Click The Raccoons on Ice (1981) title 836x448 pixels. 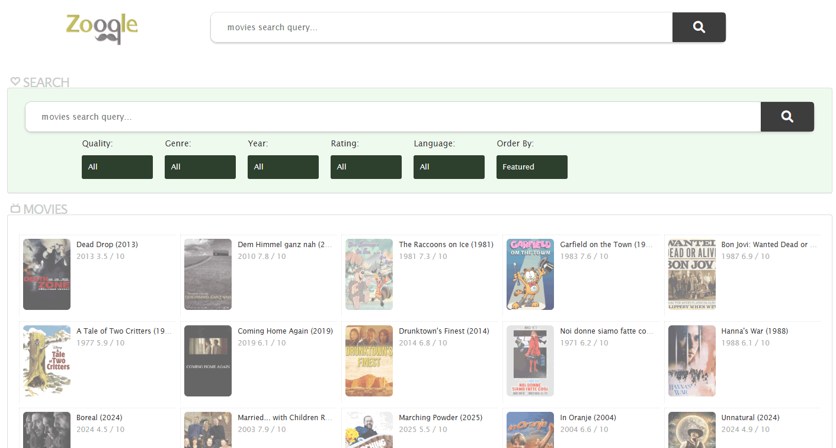(x=446, y=245)
